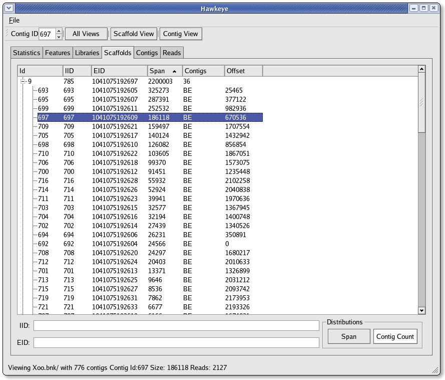
Task: Sort by the Offset column header
Action: coord(243,71)
